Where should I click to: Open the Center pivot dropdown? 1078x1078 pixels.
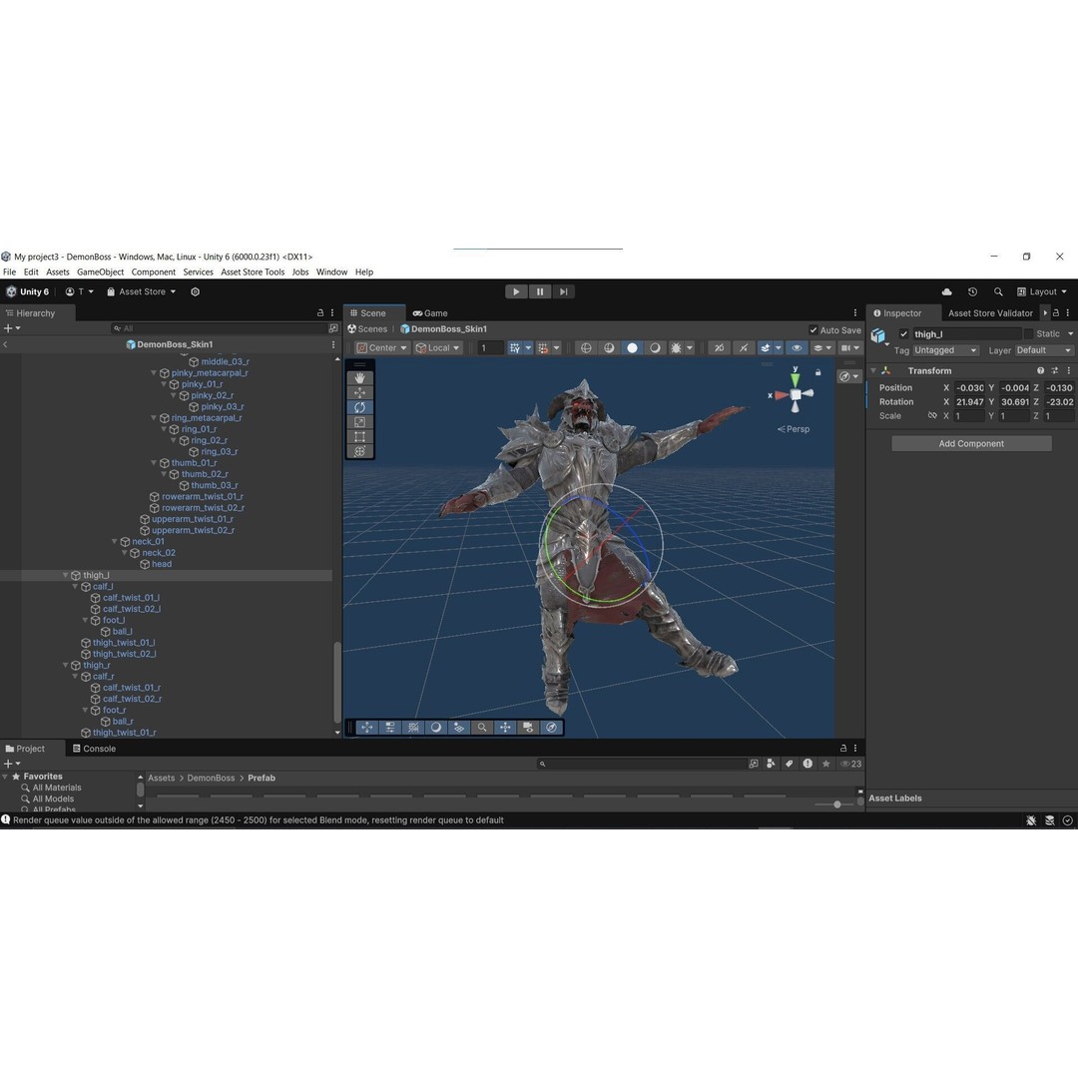(x=382, y=348)
